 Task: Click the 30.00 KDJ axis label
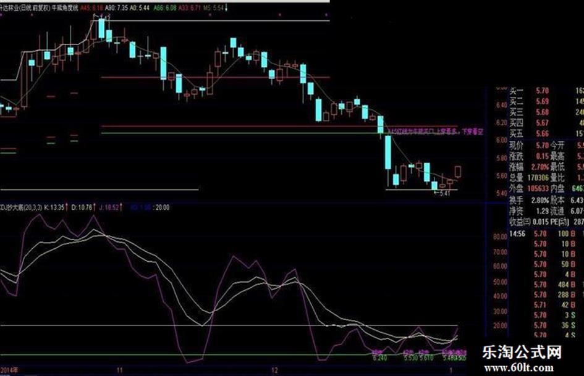500,311
